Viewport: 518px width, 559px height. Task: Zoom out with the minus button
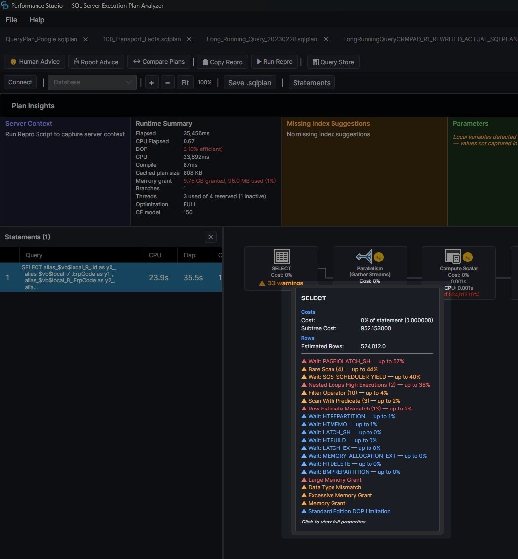click(x=167, y=83)
